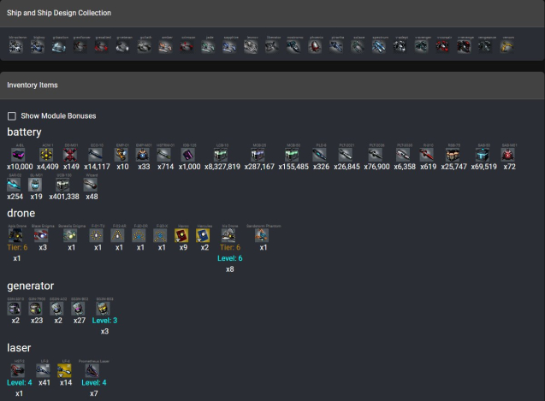Select the yellow laser item with x14

[64, 370]
